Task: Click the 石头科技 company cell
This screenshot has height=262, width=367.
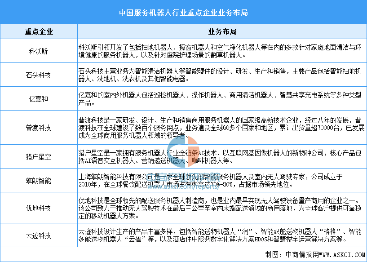Action: click(x=38, y=75)
